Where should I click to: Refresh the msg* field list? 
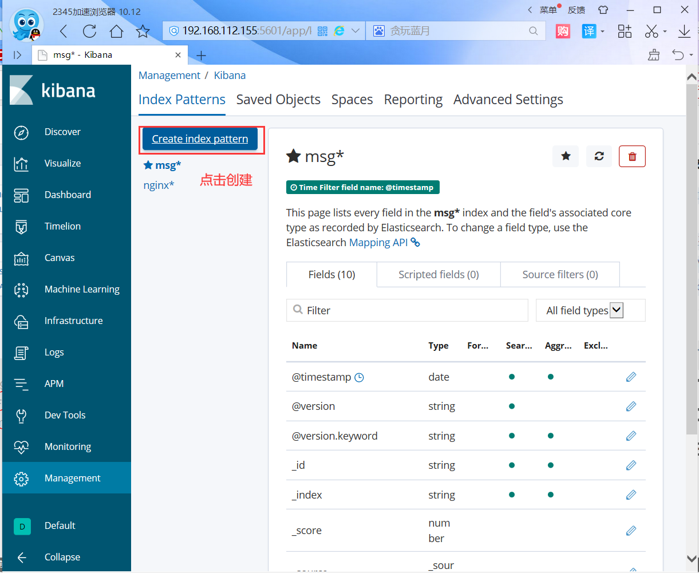point(599,156)
